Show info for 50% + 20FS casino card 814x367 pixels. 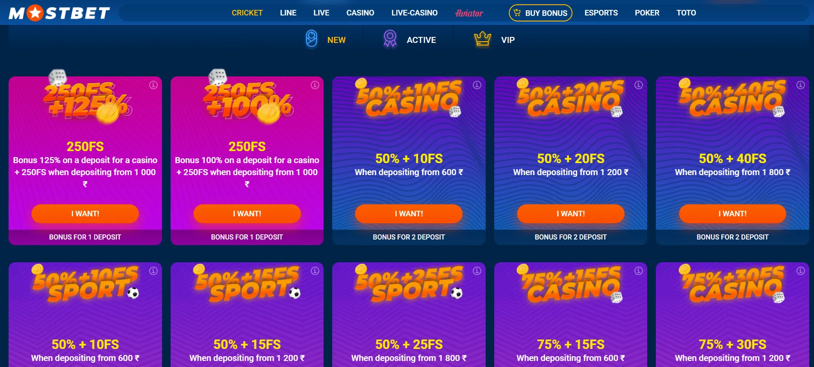click(x=639, y=85)
